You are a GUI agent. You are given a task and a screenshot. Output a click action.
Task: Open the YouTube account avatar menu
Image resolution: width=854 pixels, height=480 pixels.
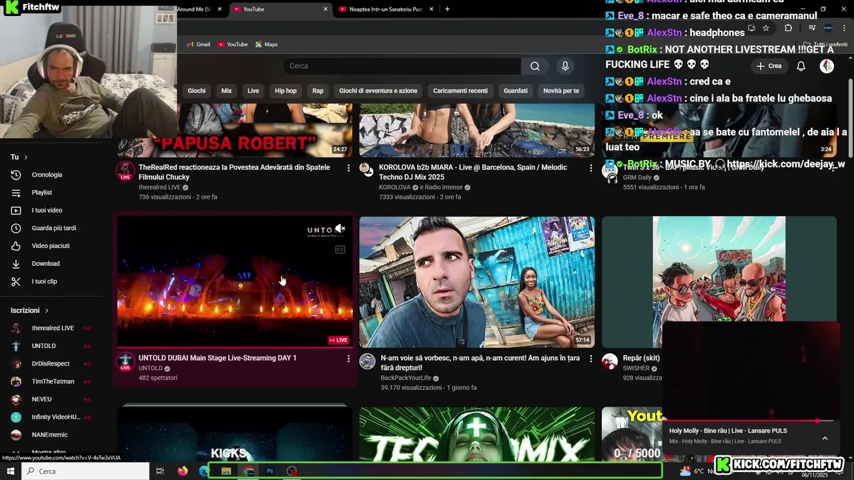pyautogui.click(x=827, y=66)
